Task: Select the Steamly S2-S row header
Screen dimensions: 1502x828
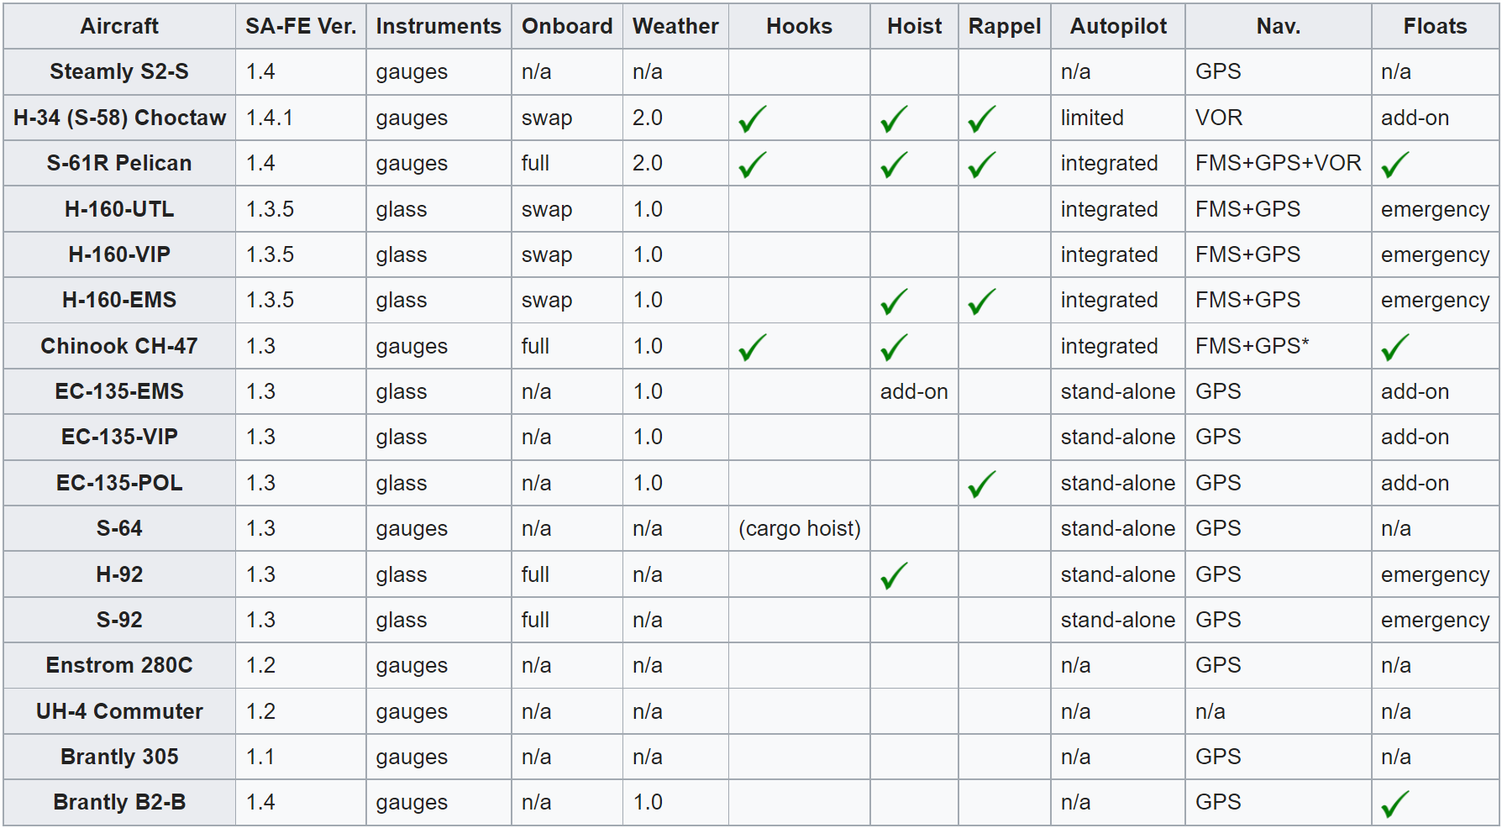Action: (119, 71)
